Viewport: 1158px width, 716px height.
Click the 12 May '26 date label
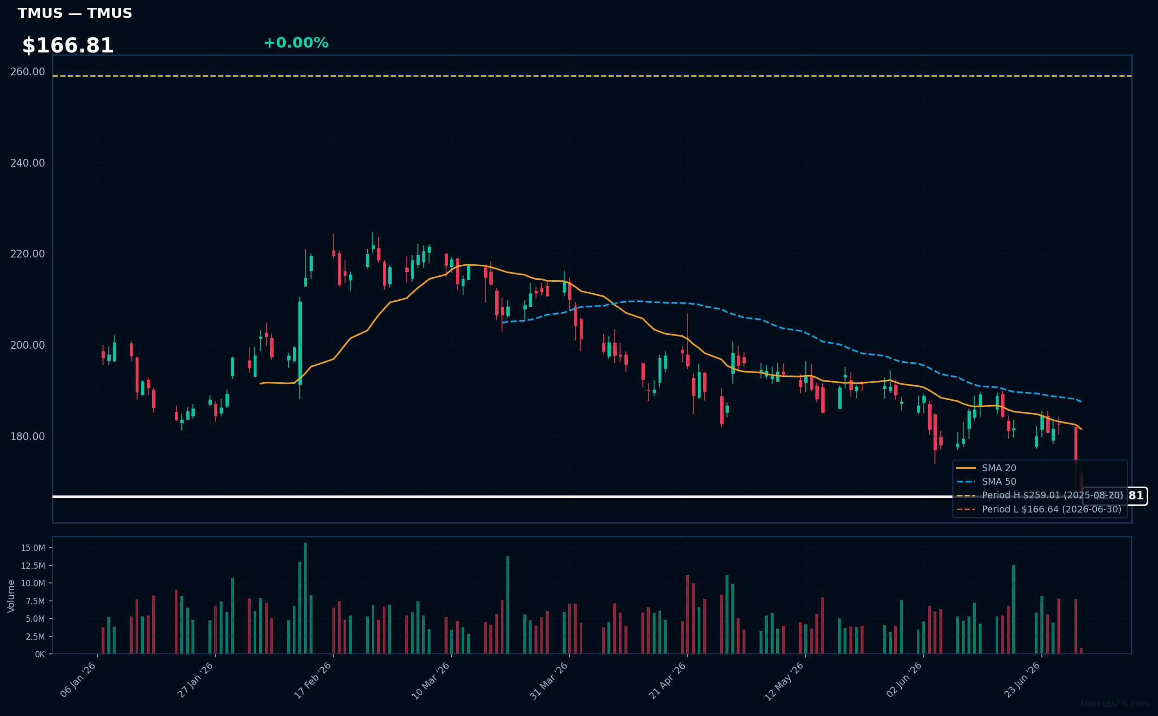click(785, 681)
